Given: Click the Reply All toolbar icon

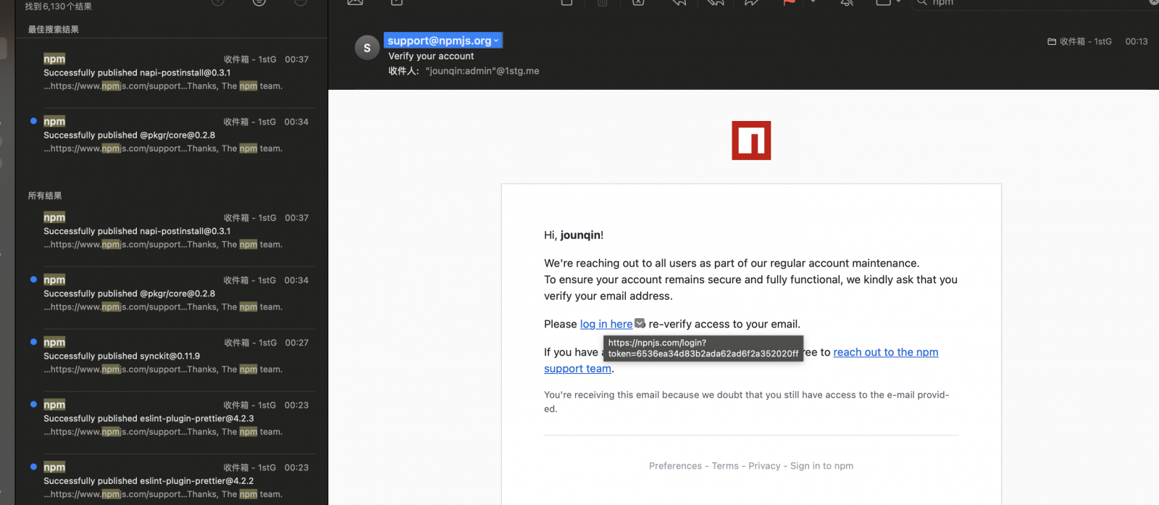Looking at the screenshot, I should (x=715, y=2).
